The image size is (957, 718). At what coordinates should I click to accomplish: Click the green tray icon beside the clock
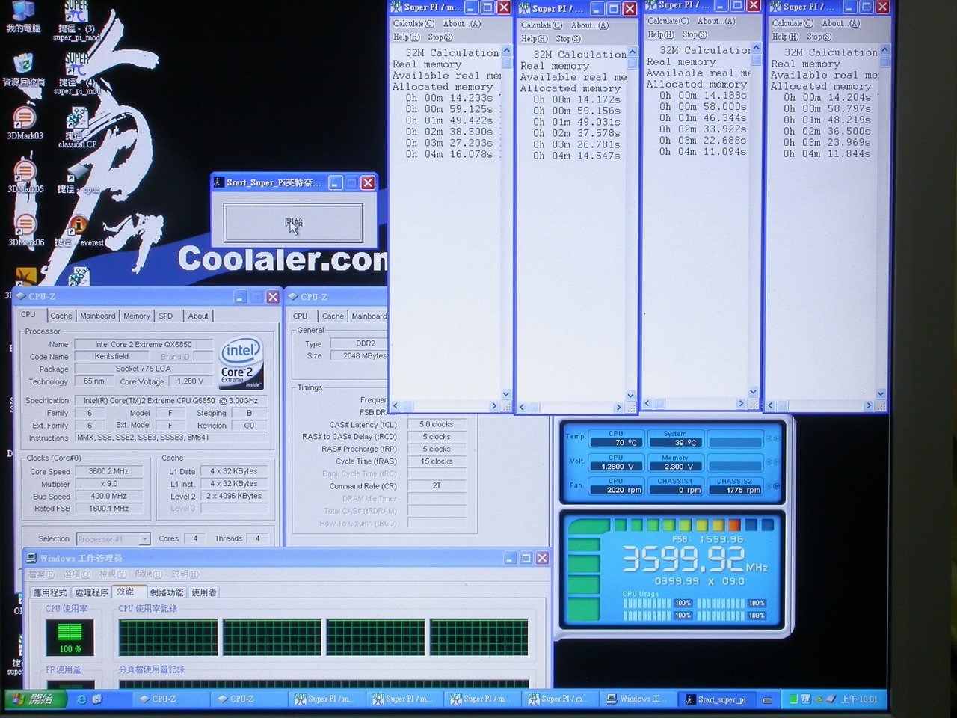click(x=793, y=699)
